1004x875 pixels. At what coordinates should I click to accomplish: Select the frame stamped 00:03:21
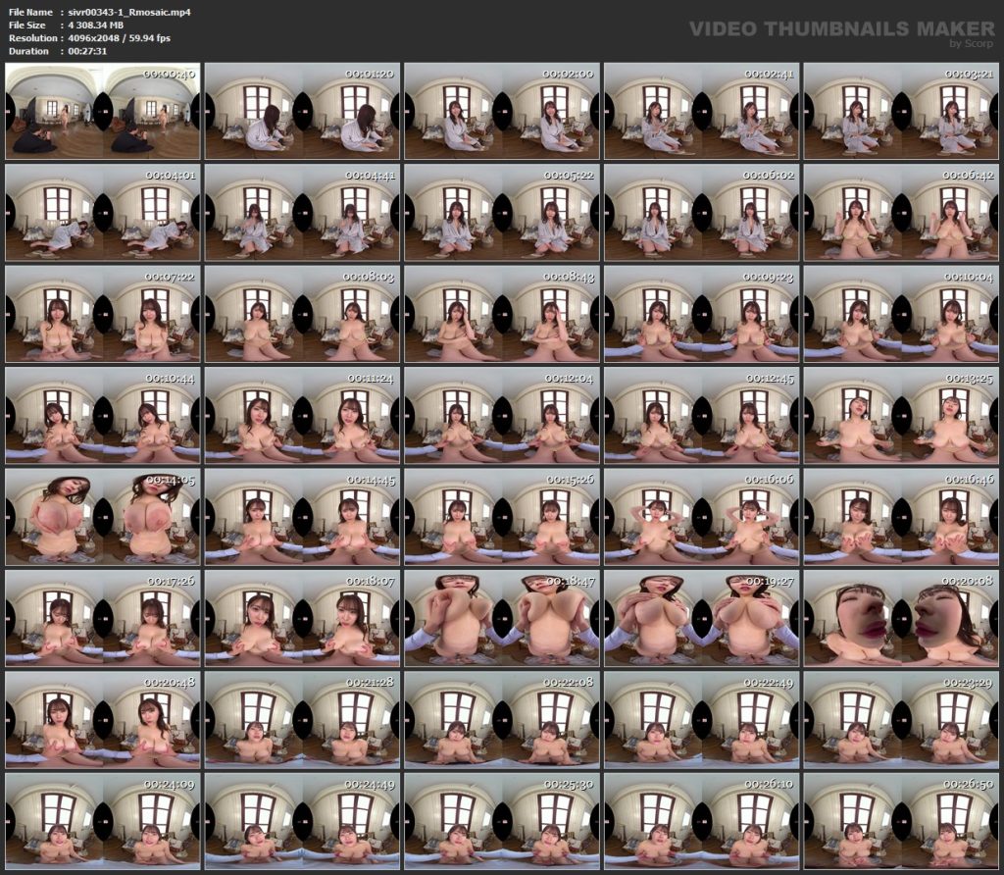(x=900, y=111)
